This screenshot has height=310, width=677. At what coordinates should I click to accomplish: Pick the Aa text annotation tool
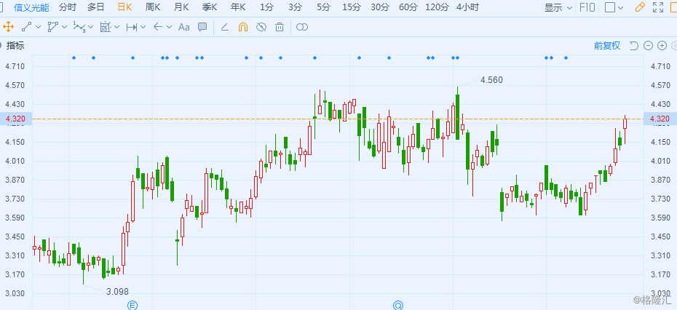pos(184,27)
